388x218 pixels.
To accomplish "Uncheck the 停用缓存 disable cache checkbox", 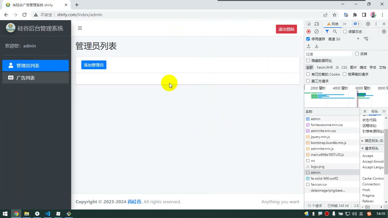I will pos(308,39).
